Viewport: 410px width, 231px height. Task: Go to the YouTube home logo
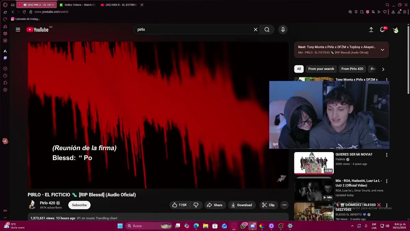click(x=37, y=30)
